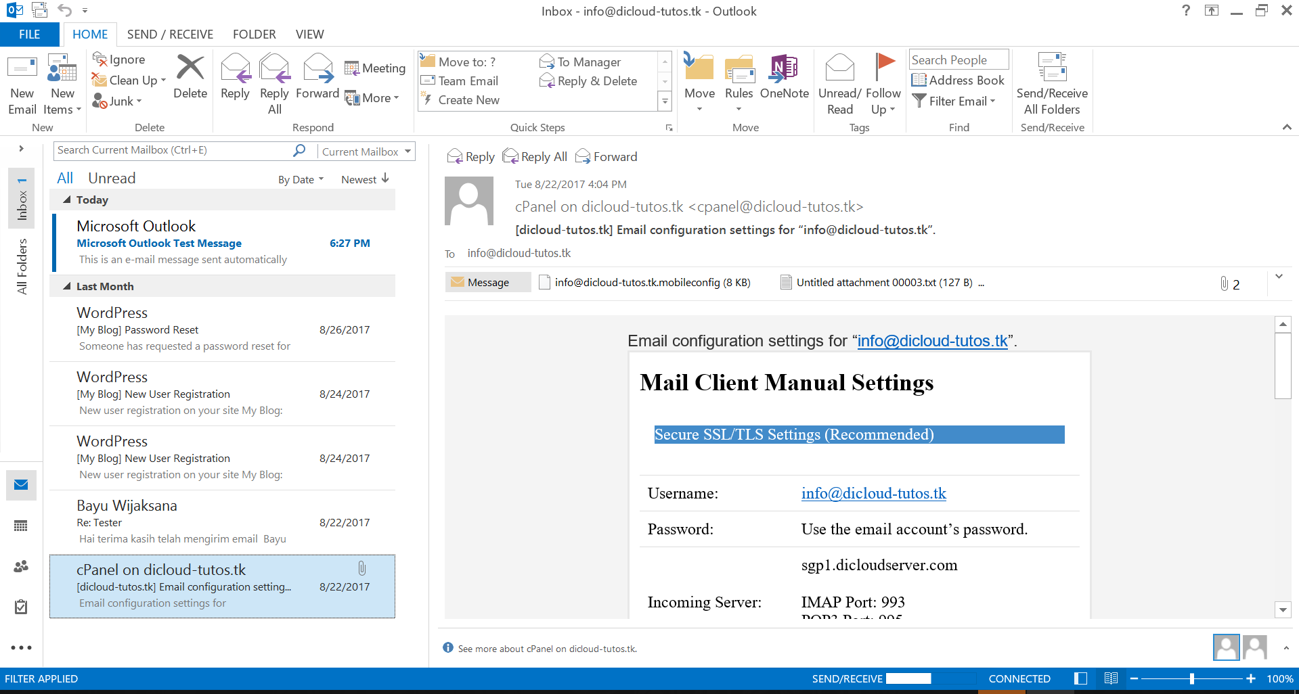Select Reply & Delete quick step
Viewport: 1299px width, 694px height.
(x=588, y=80)
